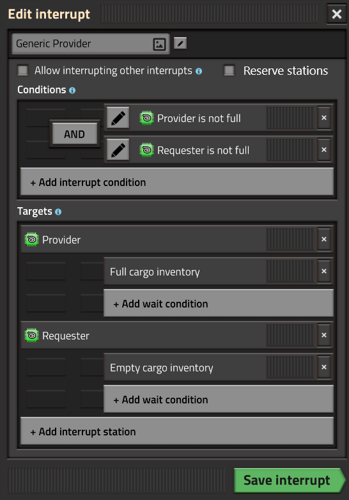Open Add wait condition under Provider
Image resolution: width=349 pixels, height=500 pixels.
click(x=219, y=303)
